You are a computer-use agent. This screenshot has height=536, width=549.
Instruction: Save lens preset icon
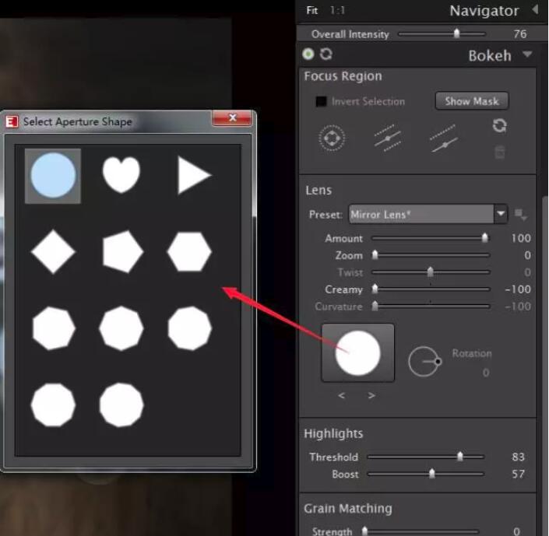pos(520,214)
